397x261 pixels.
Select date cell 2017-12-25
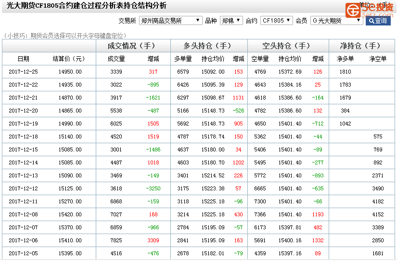click(x=23, y=72)
